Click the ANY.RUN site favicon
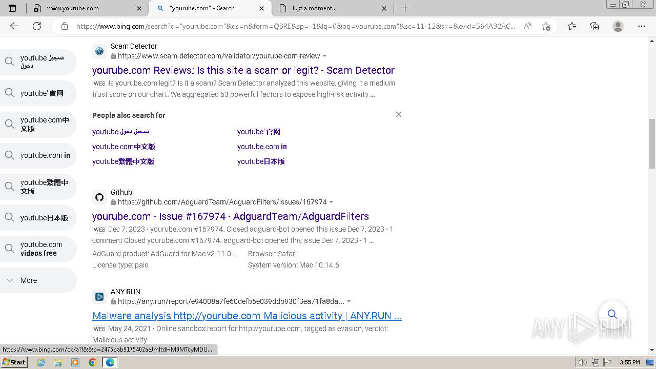656x369 pixels. pos(99,297)
